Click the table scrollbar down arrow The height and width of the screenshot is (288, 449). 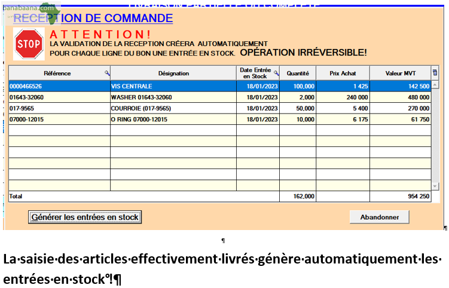pyautogui.click(x=435, y=186)
